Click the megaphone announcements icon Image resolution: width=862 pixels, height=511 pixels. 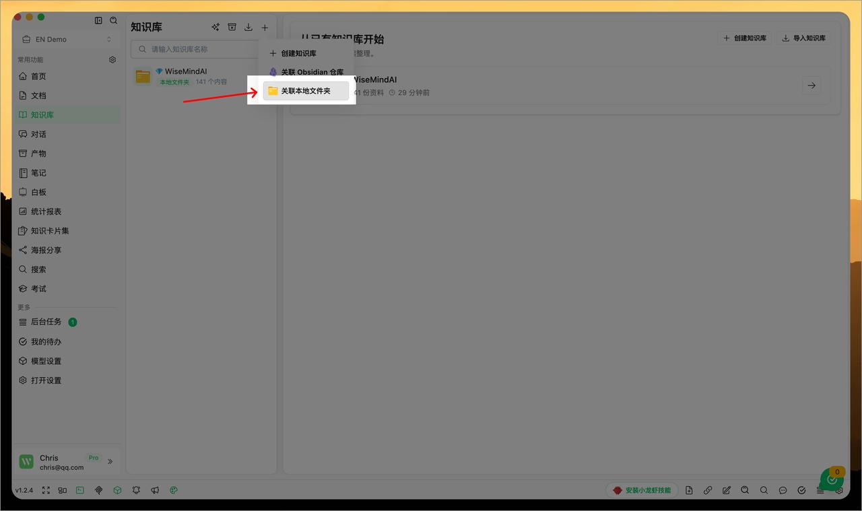point(155,490)
